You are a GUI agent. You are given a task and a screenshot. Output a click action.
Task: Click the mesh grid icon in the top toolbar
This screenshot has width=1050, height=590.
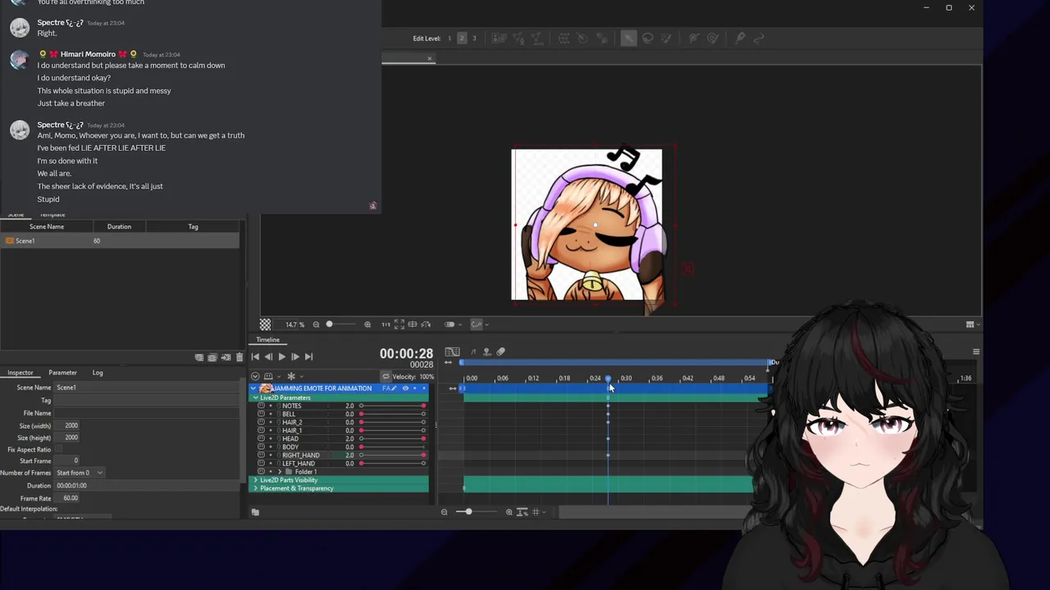pyautogui.click(x=564, y=39)
